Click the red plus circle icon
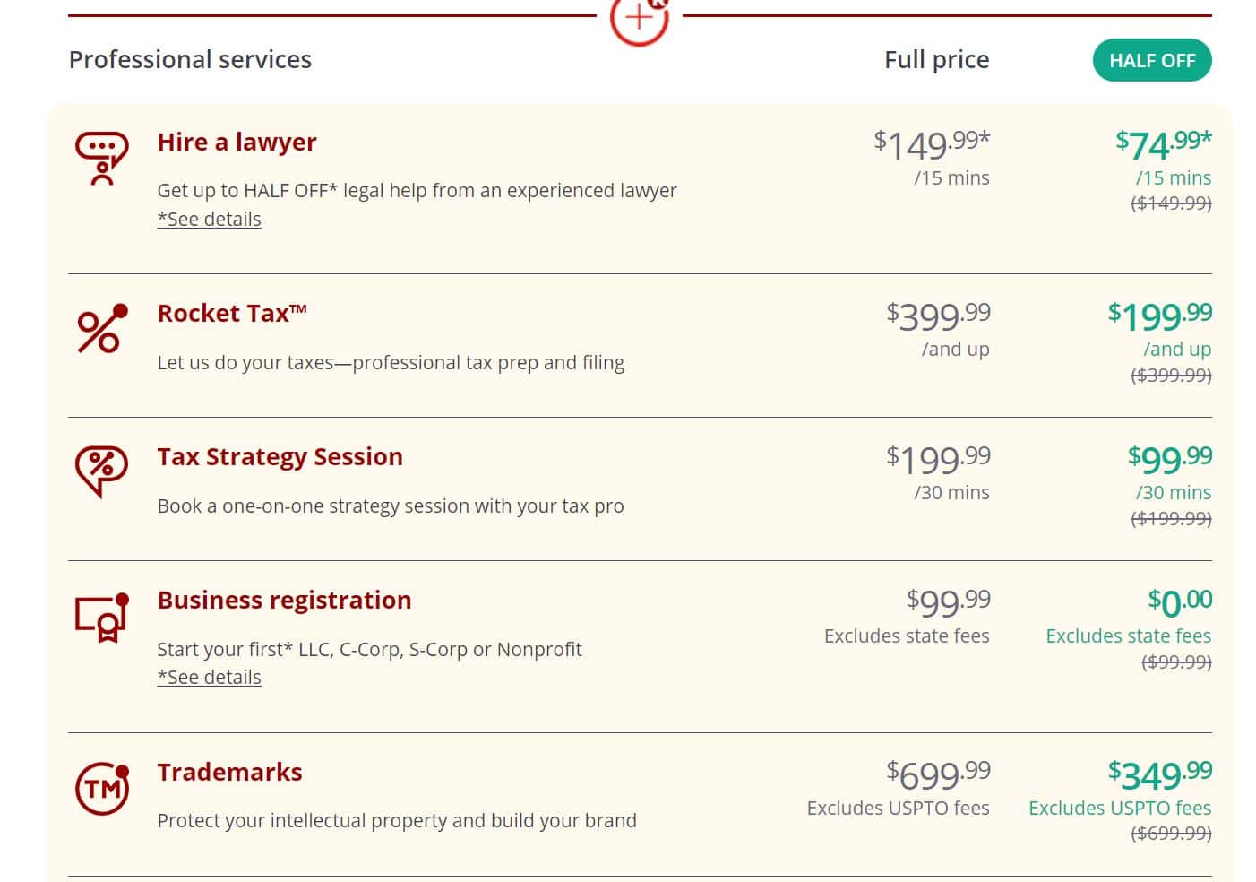The width and height of the screenshot is (1256, 882). pyautogui.click(x=639, y=18)
